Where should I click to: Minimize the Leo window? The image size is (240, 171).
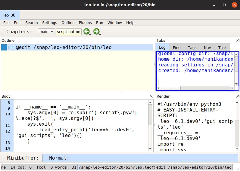[x=214, y=5]
